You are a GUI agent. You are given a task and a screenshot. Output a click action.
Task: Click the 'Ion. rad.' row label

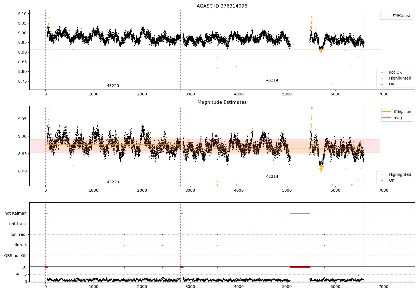coord(19,235)
